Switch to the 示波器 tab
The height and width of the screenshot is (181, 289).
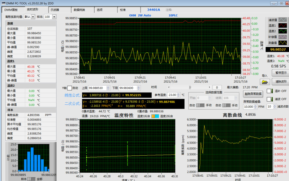tap(55, 10)
